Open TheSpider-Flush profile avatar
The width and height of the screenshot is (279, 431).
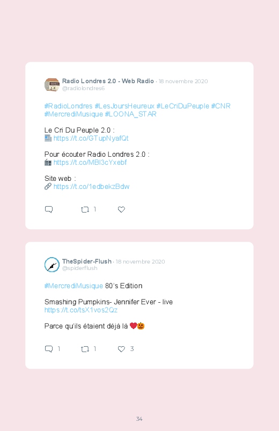pos(52,265)
